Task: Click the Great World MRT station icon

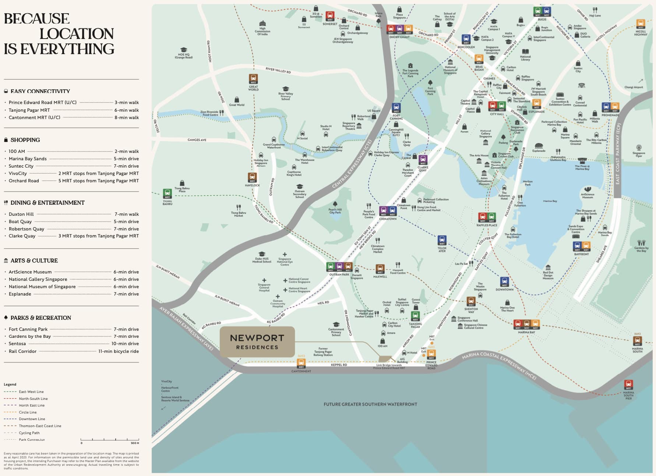Action: coord(253,79)
